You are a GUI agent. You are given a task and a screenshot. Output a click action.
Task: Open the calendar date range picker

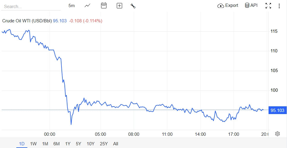pos(104,6)
